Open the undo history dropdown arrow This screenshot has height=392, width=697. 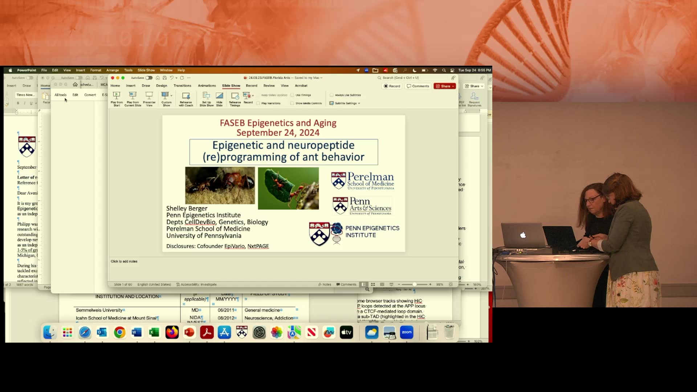tap(176, 78)
